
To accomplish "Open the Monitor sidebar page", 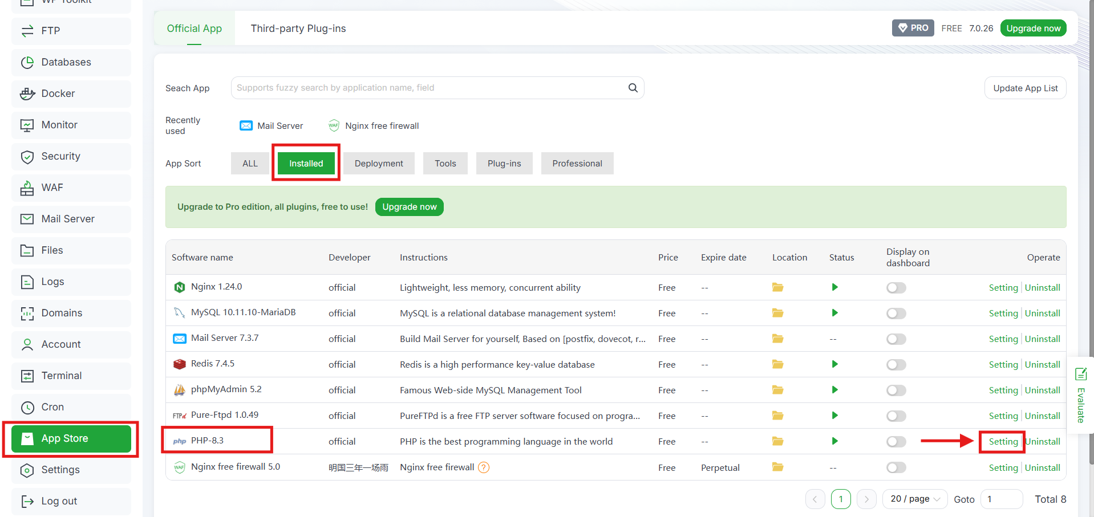I will [x=71, y=125].
